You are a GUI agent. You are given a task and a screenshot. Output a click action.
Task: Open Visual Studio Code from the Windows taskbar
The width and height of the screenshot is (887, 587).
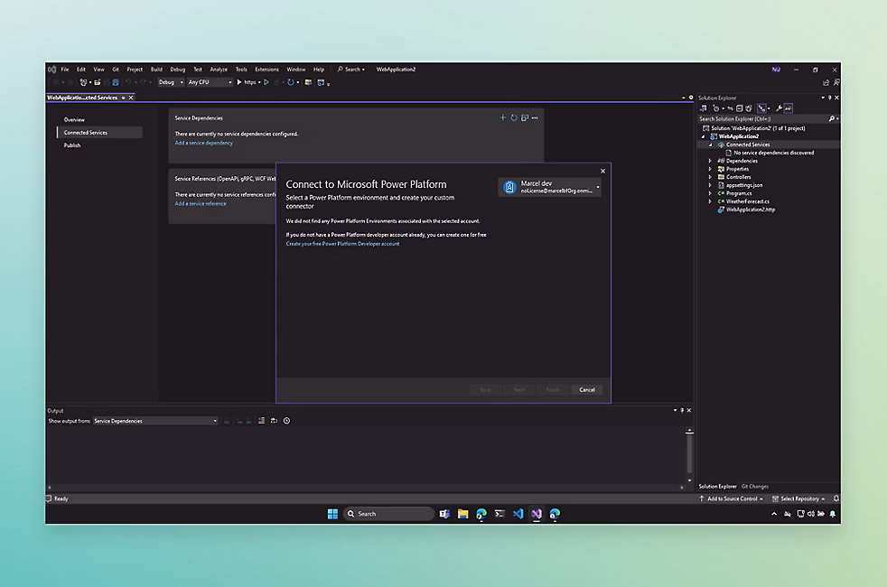point(518,514)
